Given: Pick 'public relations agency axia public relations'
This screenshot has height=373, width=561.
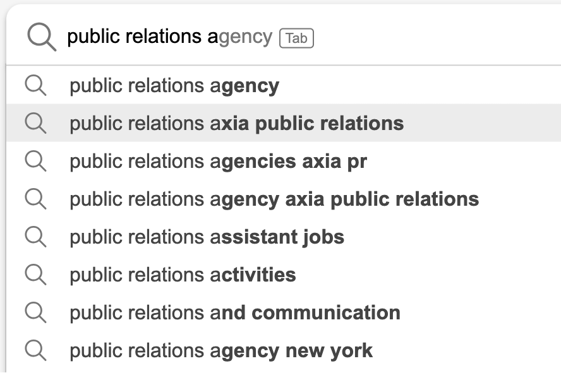Looking at the screenshot, I should click(274, 199).
